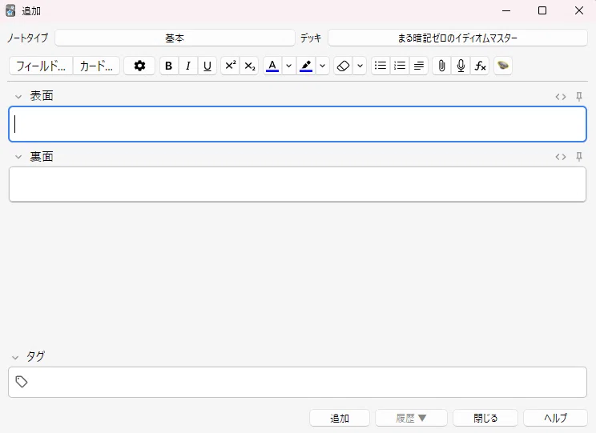Choose note type via 基本 selector
This screenshot has height=433, width=596.
click(175, 38)
